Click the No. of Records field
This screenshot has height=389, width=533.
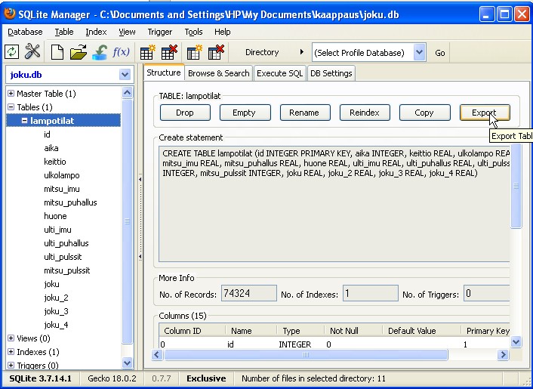(x=249, y=293)
